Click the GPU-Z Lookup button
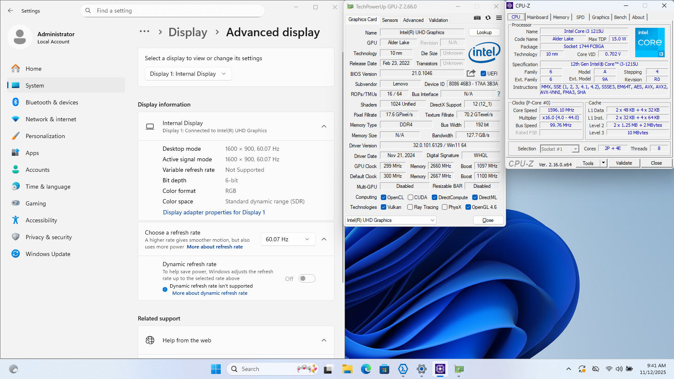Screen dimensions: 674x379 click(484, 32)
